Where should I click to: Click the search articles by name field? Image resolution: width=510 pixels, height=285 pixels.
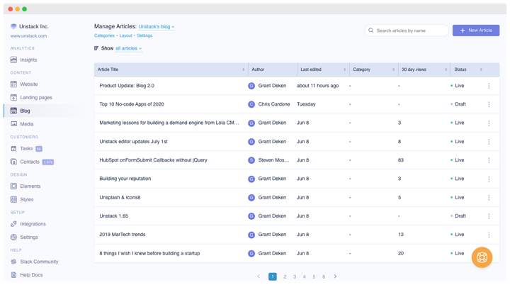pyautogui.click(x=407, y=30)
